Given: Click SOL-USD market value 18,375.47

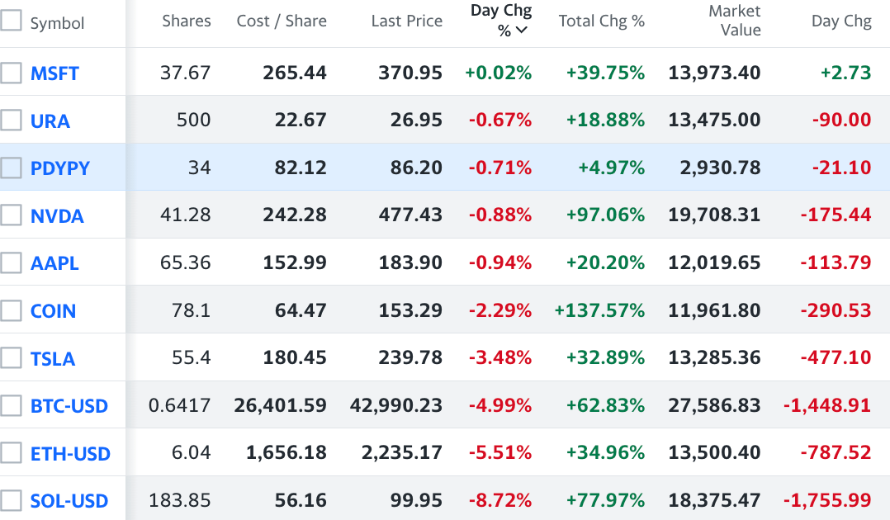Looking at the screenshot, I should click(x=714, y=500).
